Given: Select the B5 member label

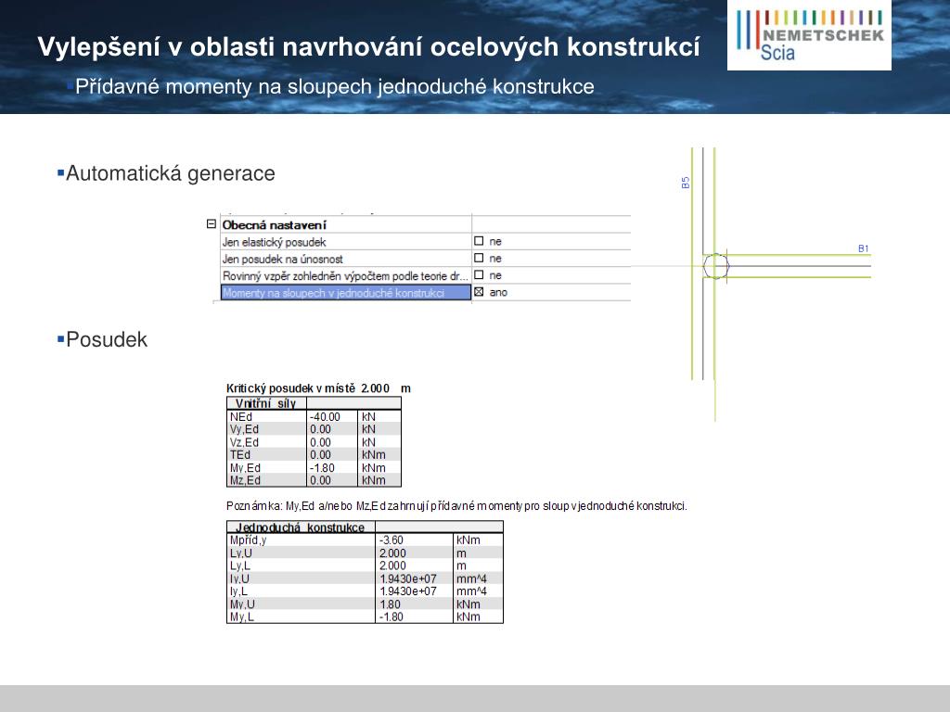Looking at the screenshot, I should 686,183.
